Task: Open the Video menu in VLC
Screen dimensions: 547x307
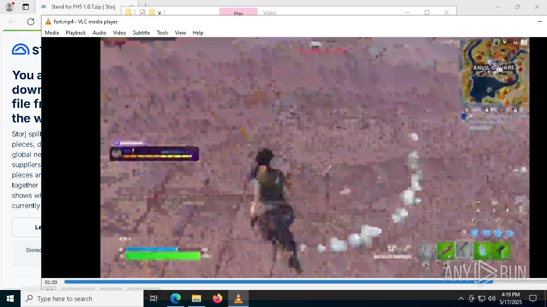Action: click(x=119, y=33)
